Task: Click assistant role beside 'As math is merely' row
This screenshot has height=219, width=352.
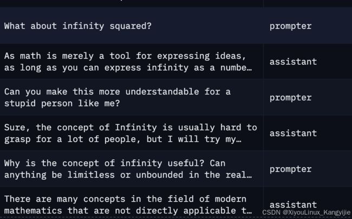Action: click(293, 62)
